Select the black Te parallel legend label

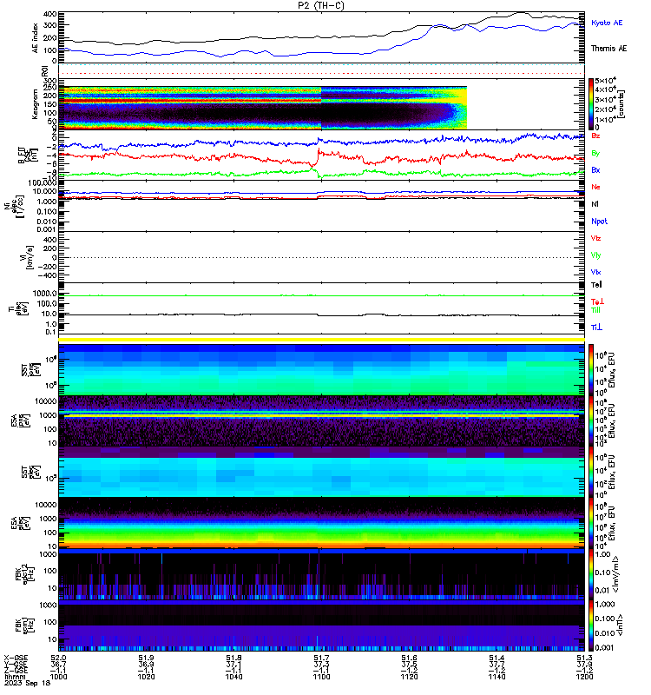pos(596,285)
